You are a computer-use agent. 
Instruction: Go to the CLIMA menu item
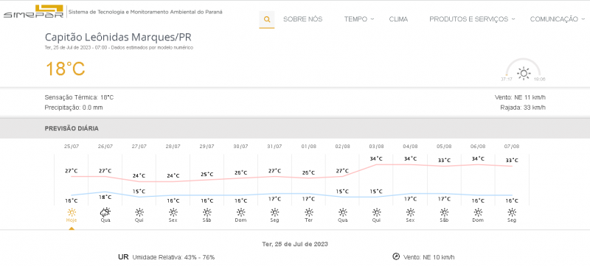click(398, 19)
